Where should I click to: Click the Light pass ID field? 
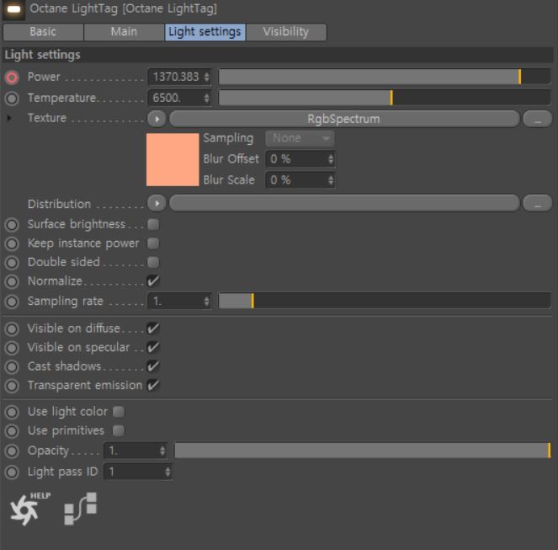pos(138,472)
